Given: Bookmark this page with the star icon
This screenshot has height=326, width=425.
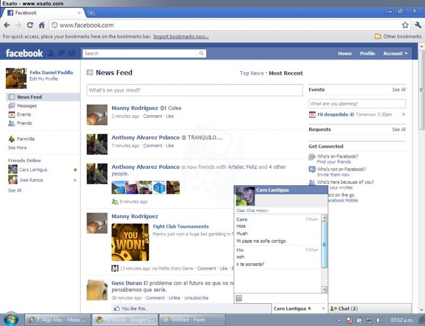Looking at the screenshot, I should [x=405, y=25].
